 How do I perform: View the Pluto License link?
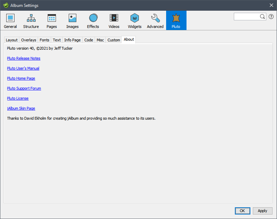click(x=18, y=98)
